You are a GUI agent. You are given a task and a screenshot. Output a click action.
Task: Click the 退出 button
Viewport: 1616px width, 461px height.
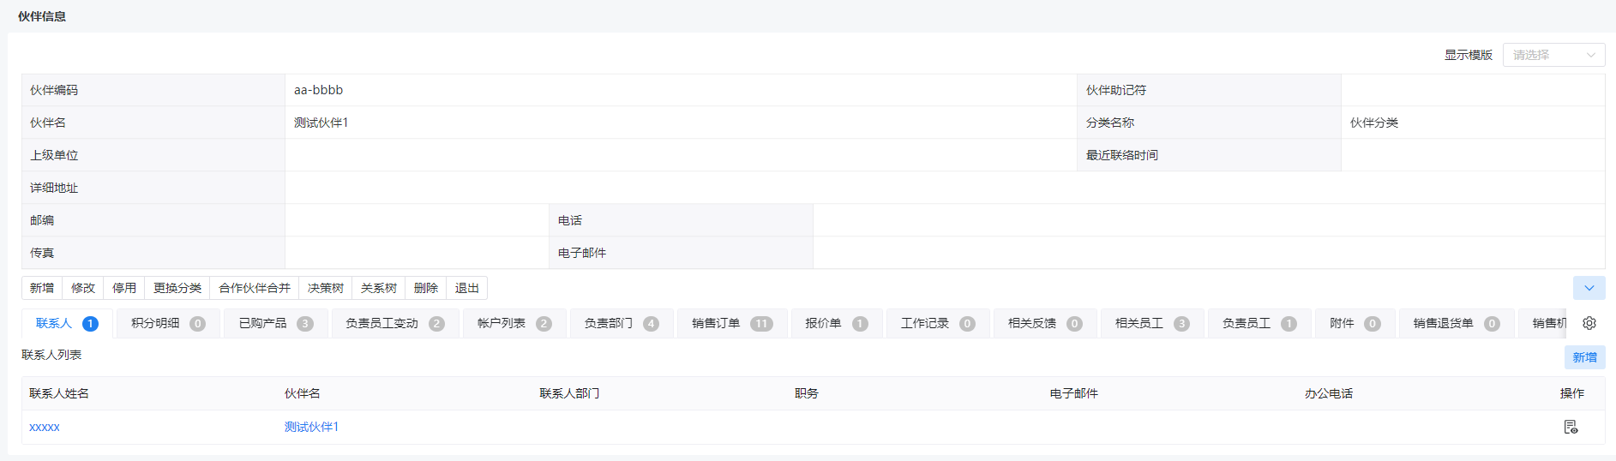click(x=467, y=288)
